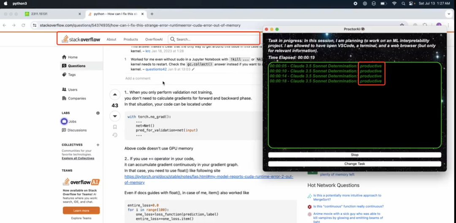Click the 00:00:05 determination log entry
Image resolution: width=456 pixels, height=223 pixels.
point(326,66)
